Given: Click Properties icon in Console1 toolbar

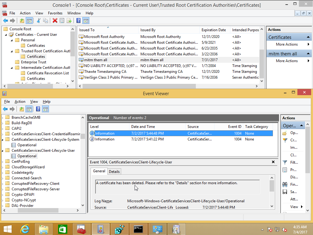Looking at the screenshot, I should (62, 21).
